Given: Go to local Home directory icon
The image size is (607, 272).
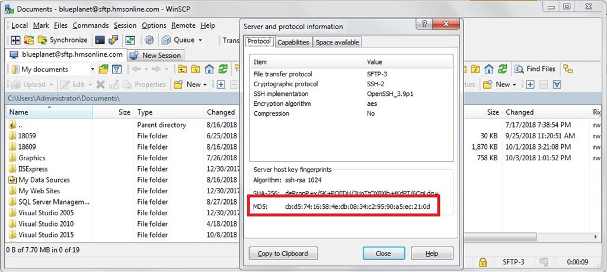Looking at the screenshot, I should click(209, 70).
